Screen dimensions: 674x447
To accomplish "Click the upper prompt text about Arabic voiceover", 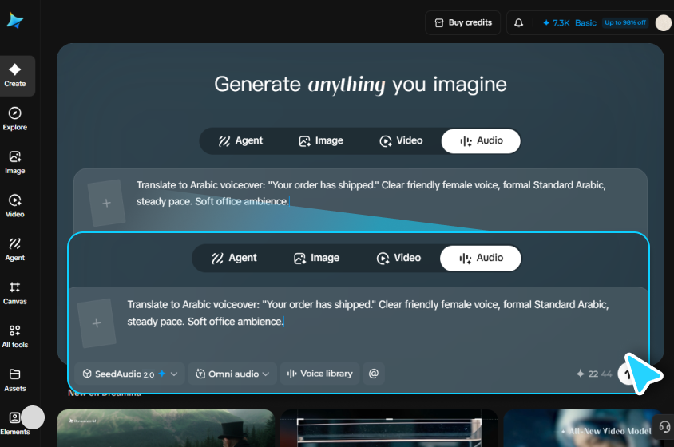I will pyautogui.click(x=371, y=193).
